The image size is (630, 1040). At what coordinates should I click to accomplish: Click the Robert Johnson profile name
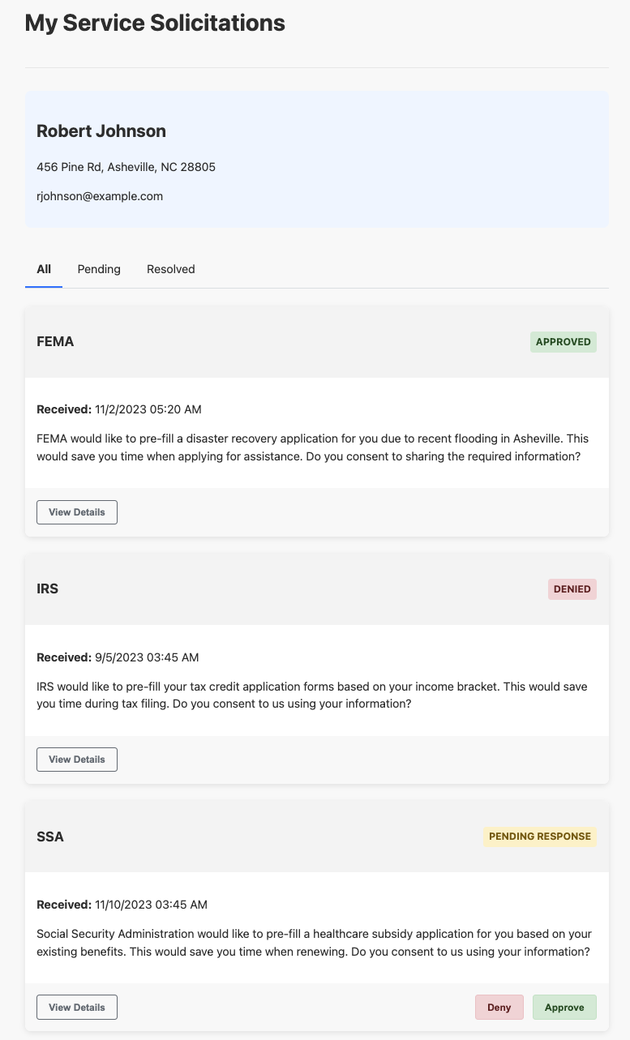click(x=101, y=131)
